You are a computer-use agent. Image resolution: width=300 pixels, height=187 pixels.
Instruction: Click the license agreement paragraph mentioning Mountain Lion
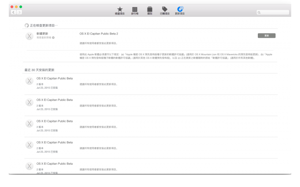(x=176, y=56)
